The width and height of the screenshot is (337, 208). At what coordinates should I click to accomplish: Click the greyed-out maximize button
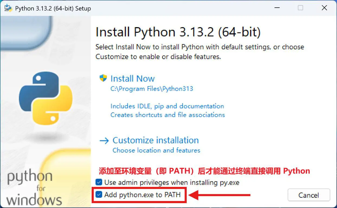tap(300, 8)
